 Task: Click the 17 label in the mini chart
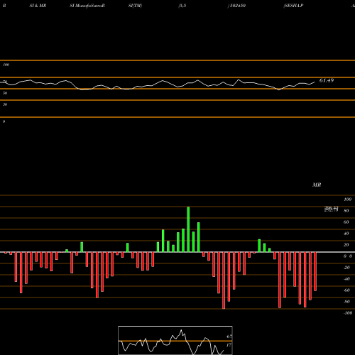coord(229,345)
